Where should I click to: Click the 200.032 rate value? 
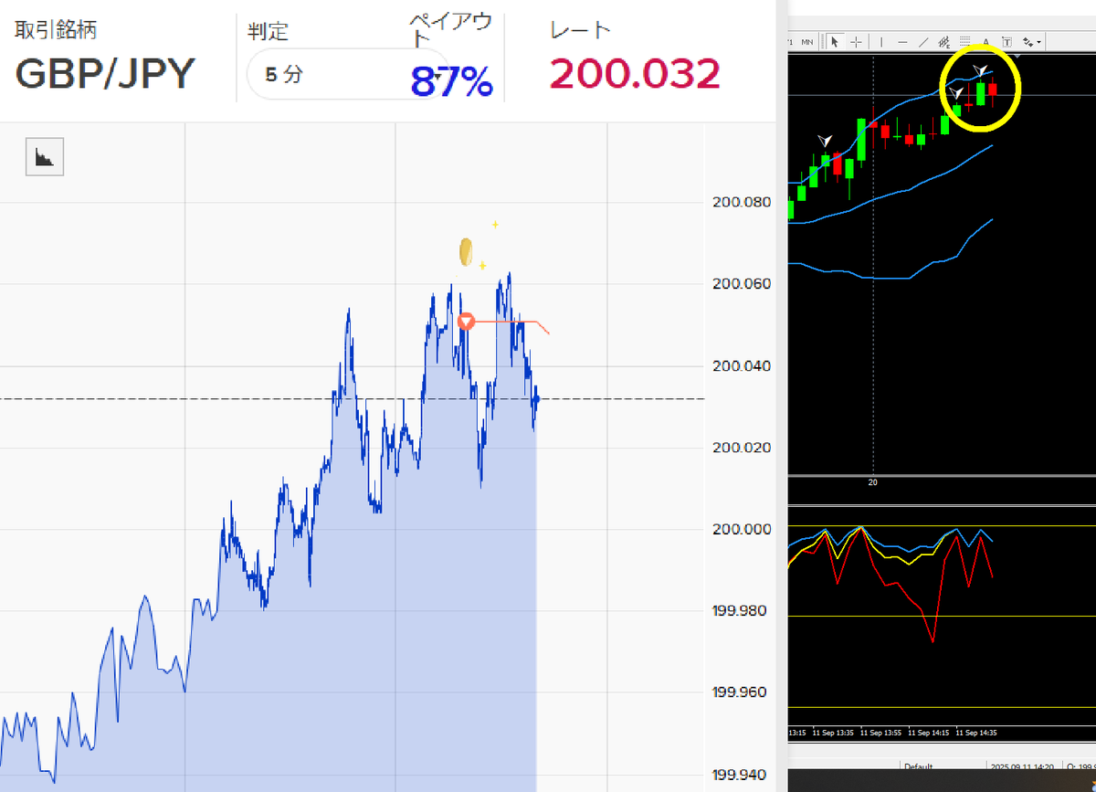coord(636,74)
